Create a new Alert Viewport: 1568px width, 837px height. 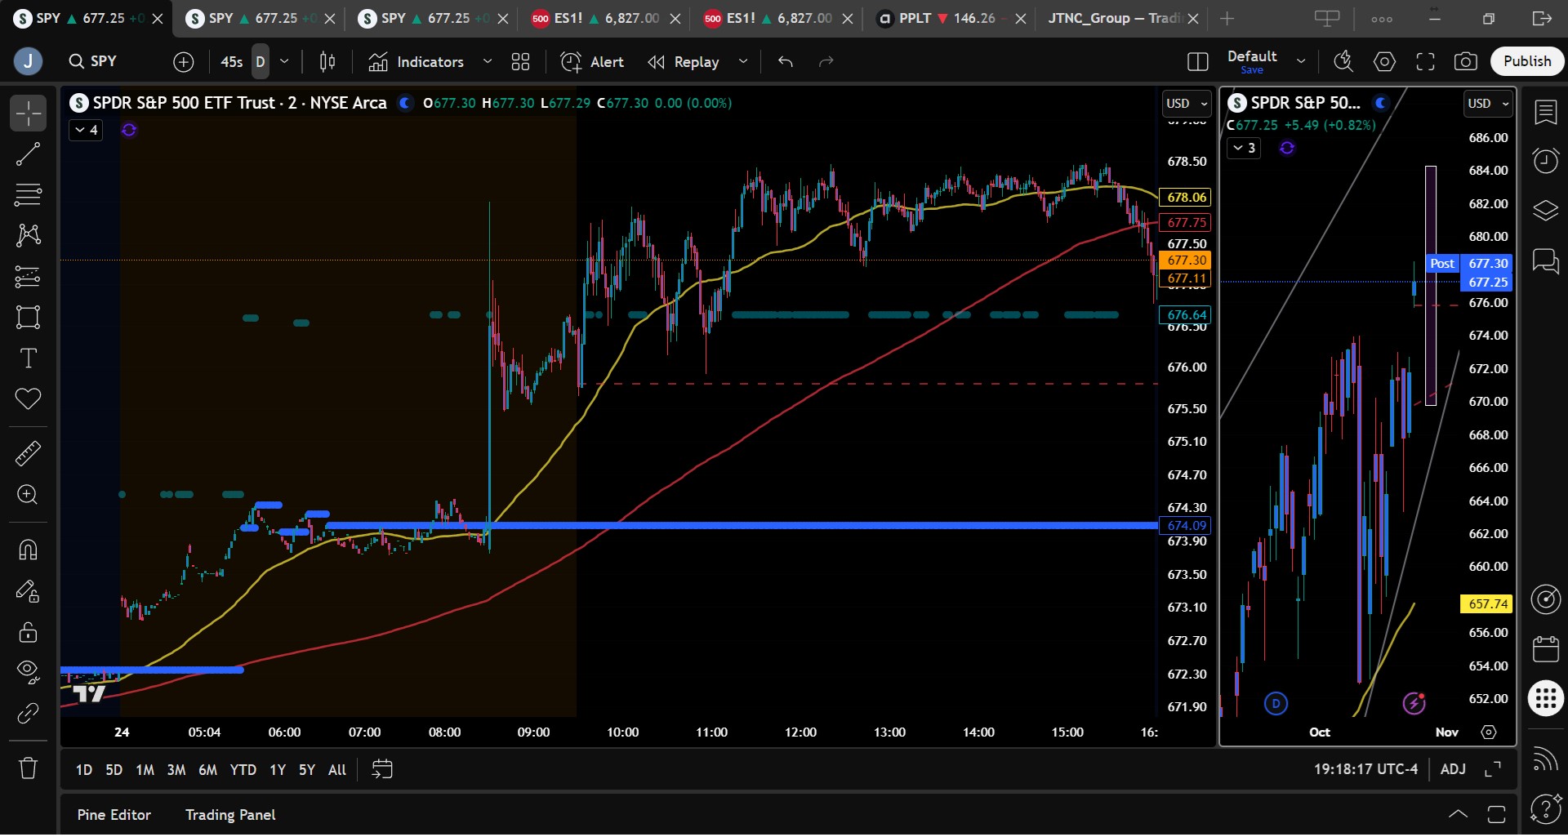click(x=592, y=61)
